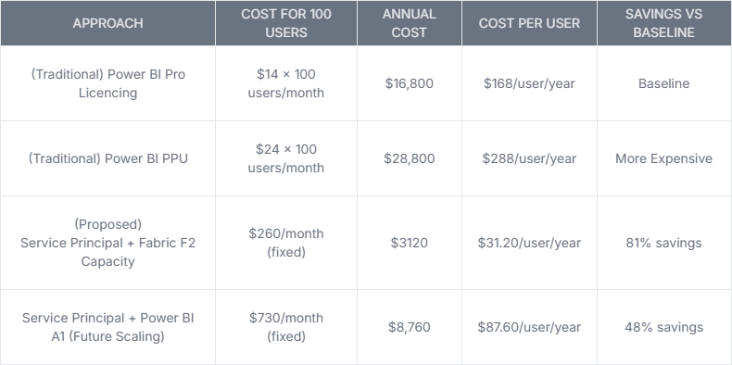This screenshot has width=732, height=365.
Task: Select the COST PER USER header
Action: point(529,23)
